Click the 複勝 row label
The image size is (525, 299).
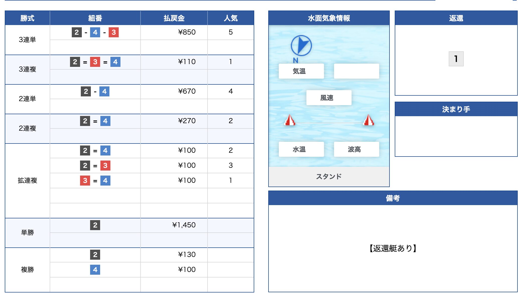click(x=27, y=269)
